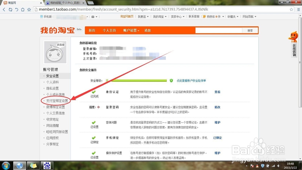
Task: Select 应用授权 in the sidebar
Action: (52, 138)
